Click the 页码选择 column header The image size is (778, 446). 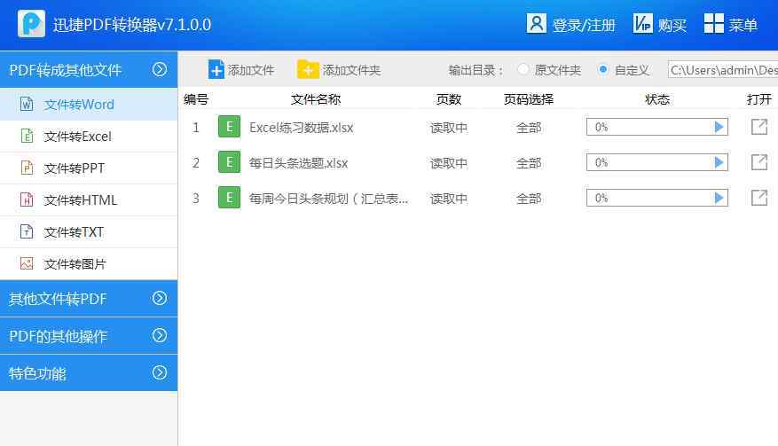[x=529, y=99]
